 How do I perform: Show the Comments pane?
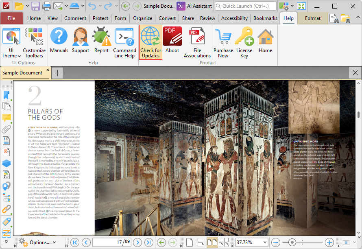[x=7, y=118]
